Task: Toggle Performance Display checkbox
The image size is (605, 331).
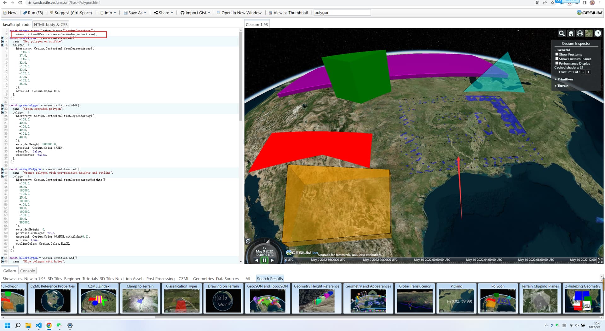Action: 557,63
